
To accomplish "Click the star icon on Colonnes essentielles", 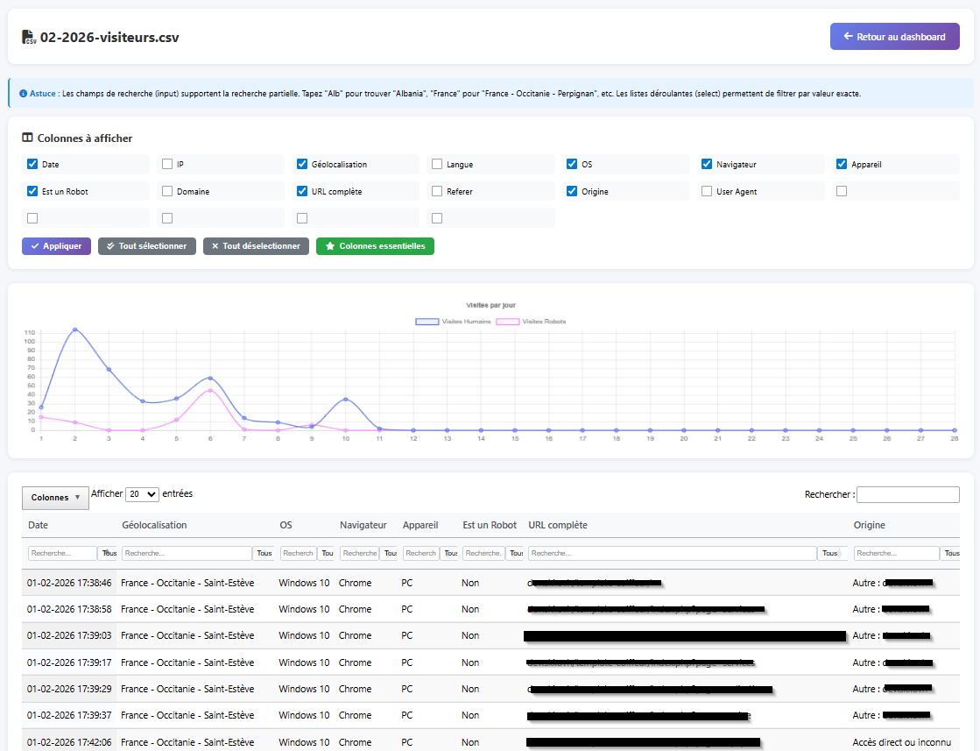I will pyautogui.click(x=330, y=246).
